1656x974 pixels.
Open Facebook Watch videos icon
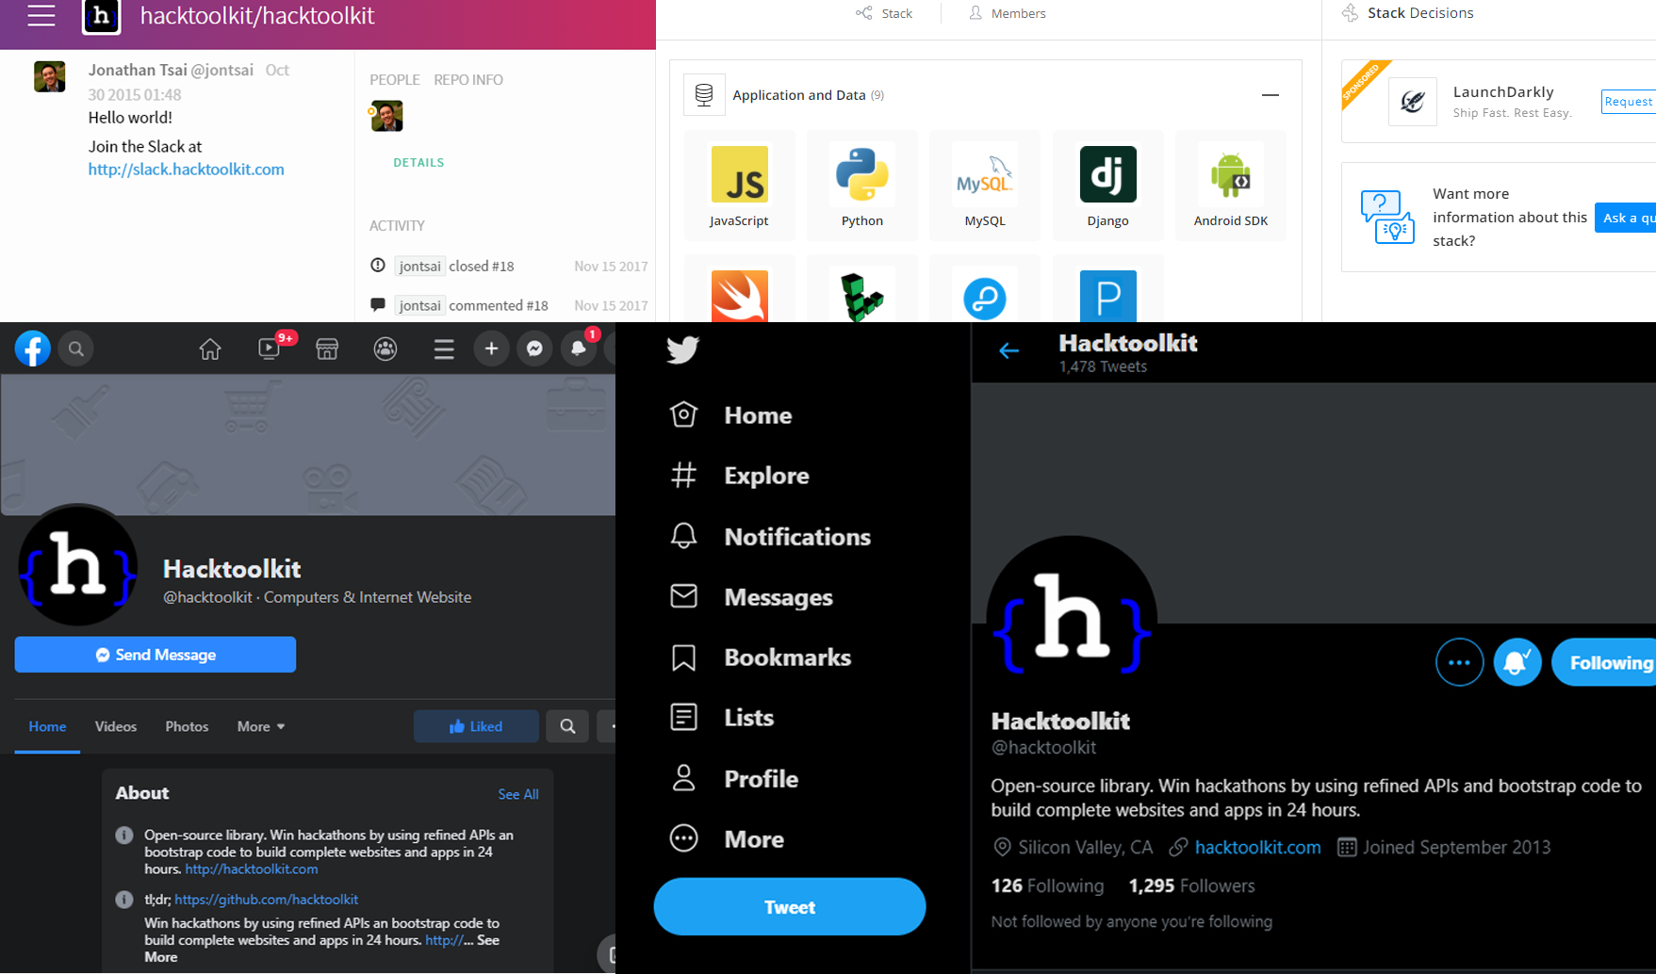tap(270, 349)
